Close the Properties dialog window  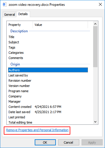[x=100, y=4]
